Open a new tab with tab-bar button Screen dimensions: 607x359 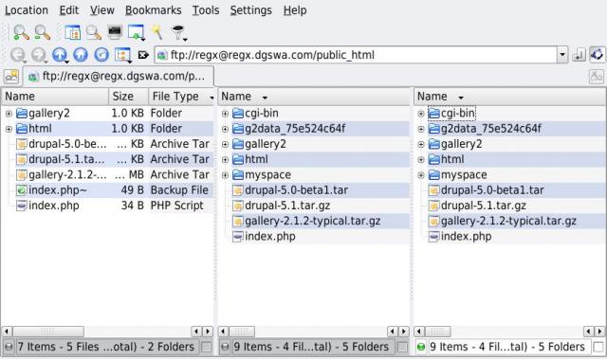11,77
